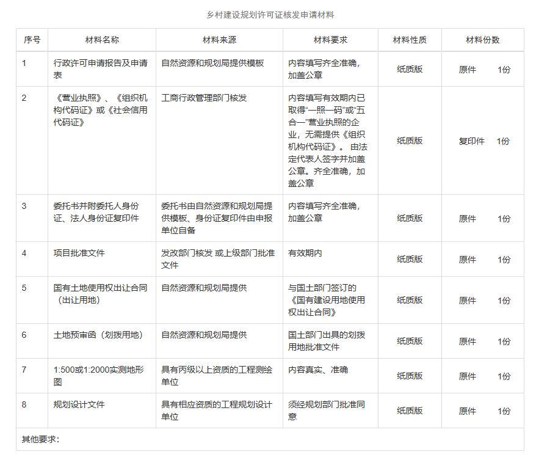Select the 材料要求 column header
The image size is (550, 460).
[330, 40]
